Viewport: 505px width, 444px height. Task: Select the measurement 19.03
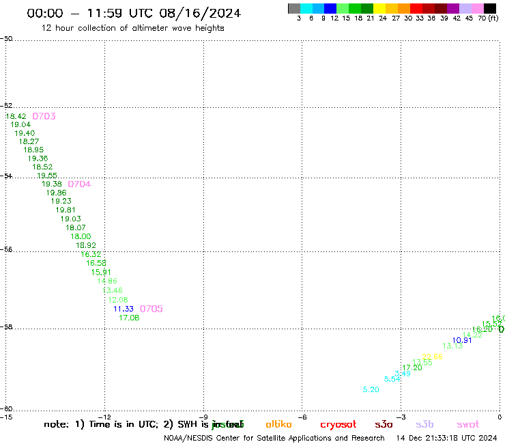click(71, 219)
